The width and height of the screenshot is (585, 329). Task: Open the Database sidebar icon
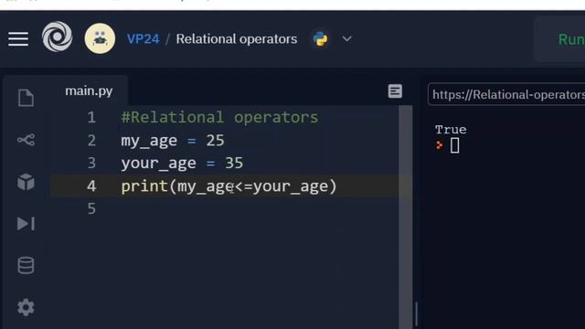(x=26, y=265)
